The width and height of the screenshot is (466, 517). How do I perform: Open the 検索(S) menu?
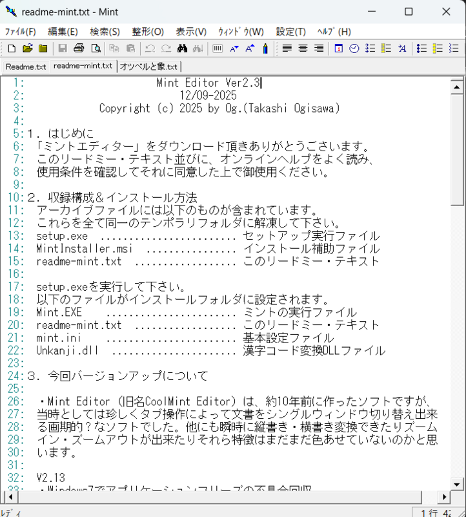pyautogui.click(x=105, y=32)
